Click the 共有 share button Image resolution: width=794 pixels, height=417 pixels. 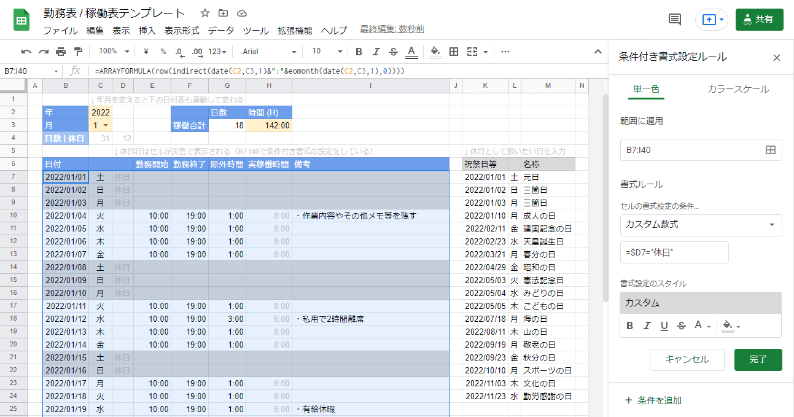(x=759, y=20)
